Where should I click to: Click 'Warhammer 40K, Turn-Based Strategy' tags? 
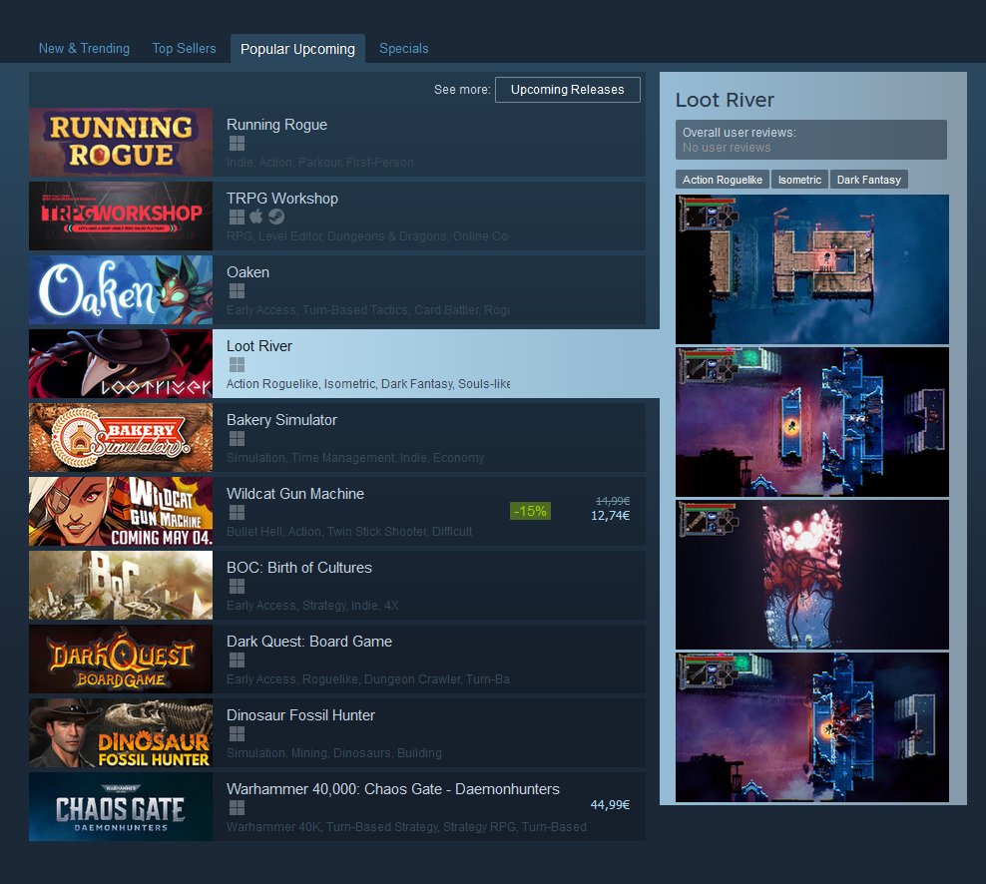click(x=407, y=827)
